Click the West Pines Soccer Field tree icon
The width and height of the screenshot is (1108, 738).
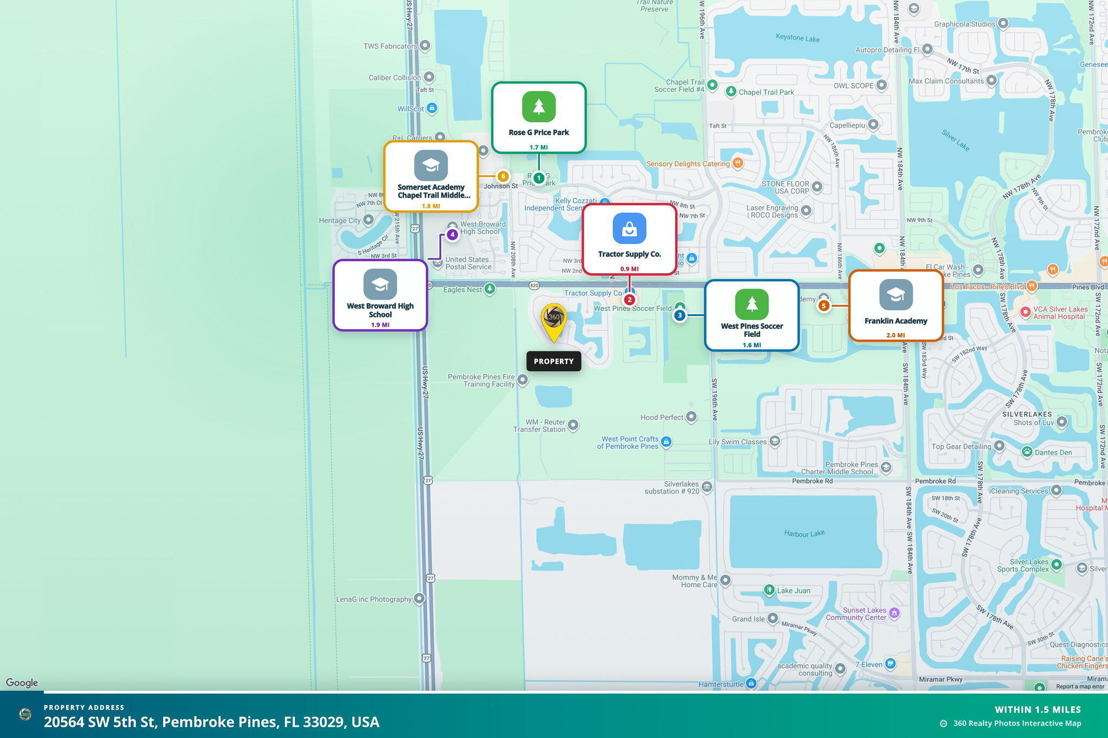pos(751,304)
